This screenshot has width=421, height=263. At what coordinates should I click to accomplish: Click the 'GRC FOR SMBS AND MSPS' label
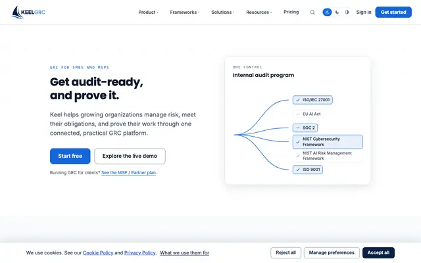(80, 67)
